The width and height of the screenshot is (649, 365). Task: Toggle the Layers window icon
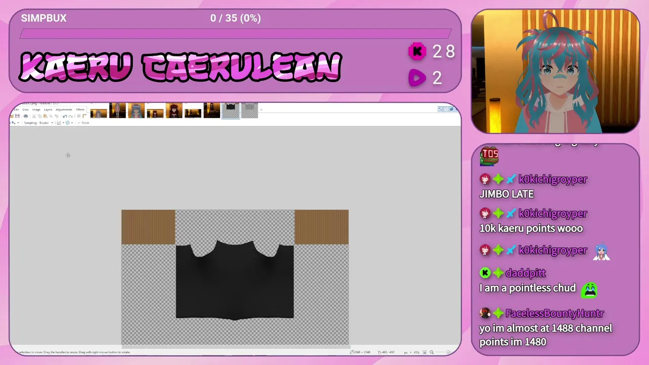click(452, 109)
